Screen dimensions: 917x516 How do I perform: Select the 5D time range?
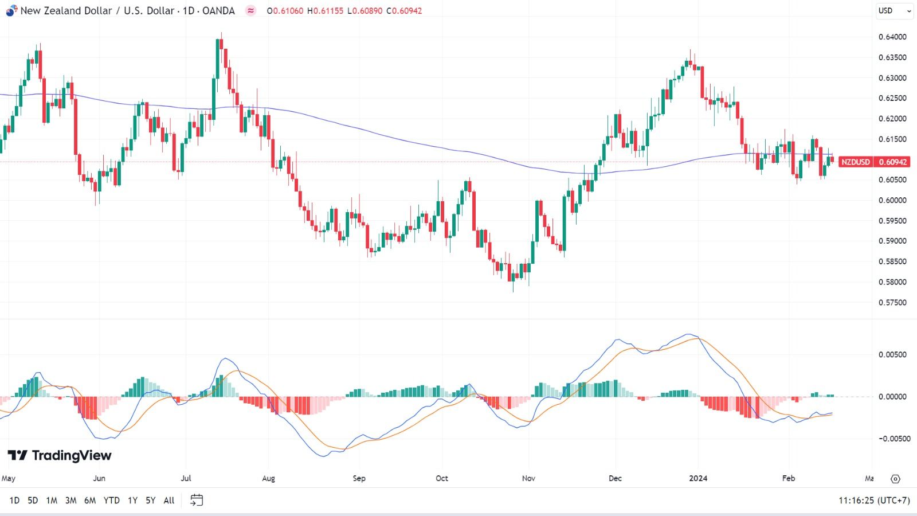[x=33, y=501]
